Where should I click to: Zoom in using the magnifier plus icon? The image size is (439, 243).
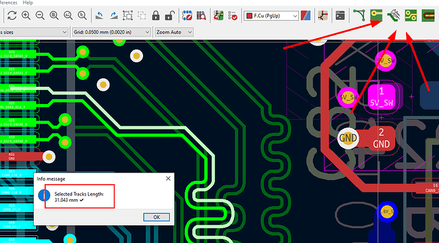(x=26, y=15)
